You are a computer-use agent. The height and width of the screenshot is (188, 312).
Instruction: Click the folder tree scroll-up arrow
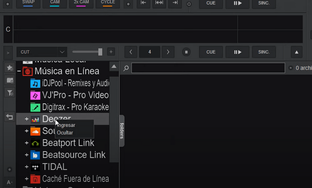click(114, 66)
